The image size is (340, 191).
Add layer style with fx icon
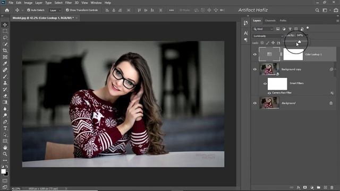coord(299,187)
